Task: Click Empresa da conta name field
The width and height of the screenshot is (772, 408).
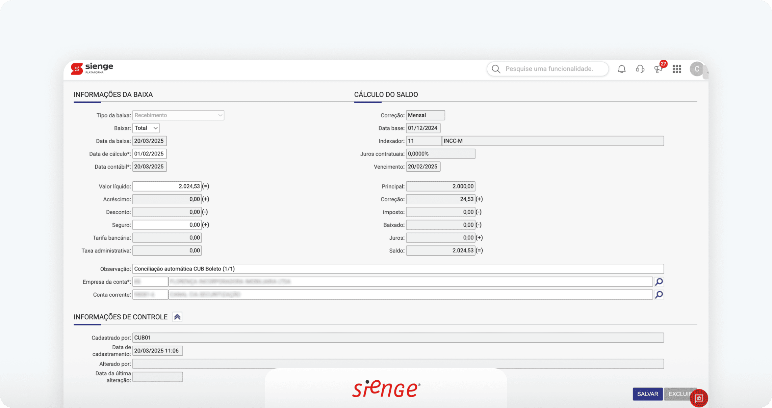Action: pyautogui.click(x=410, y=282)
